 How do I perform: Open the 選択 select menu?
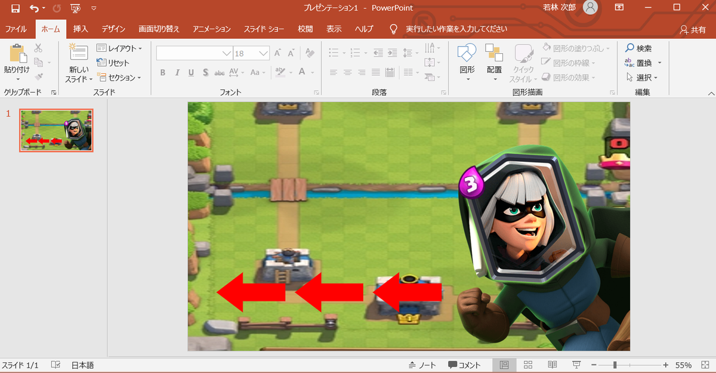point(641,77)
